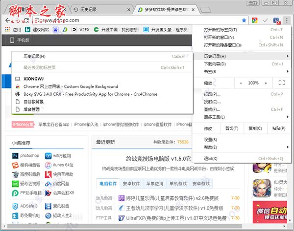Click the 复制(C) button
The image size is (294, 231).
[x=255, y=128]
